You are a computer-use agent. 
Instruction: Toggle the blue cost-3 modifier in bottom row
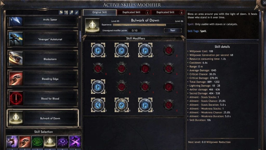click(x=122, y=105)
